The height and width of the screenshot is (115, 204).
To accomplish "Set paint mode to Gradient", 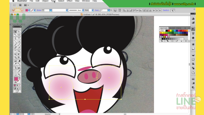I will click(x=17, y=85).
